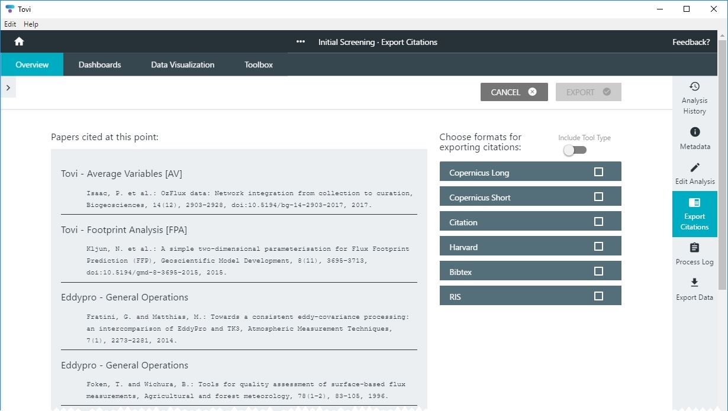Click the CANCEL button
The height and width of the screenshot is (411, 728).
point(514,92)
